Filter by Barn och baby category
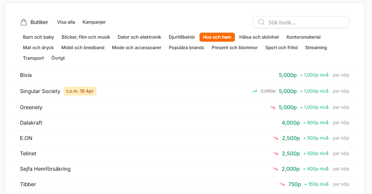 click(38, 37)
